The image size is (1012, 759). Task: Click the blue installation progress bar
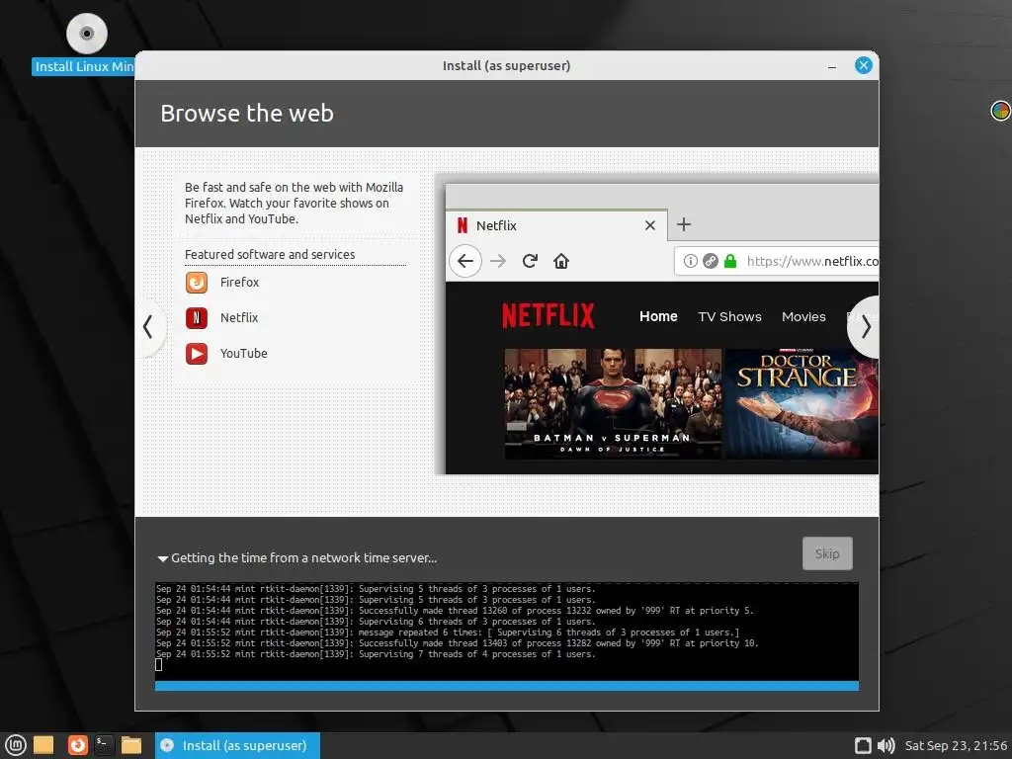(507, 686)
